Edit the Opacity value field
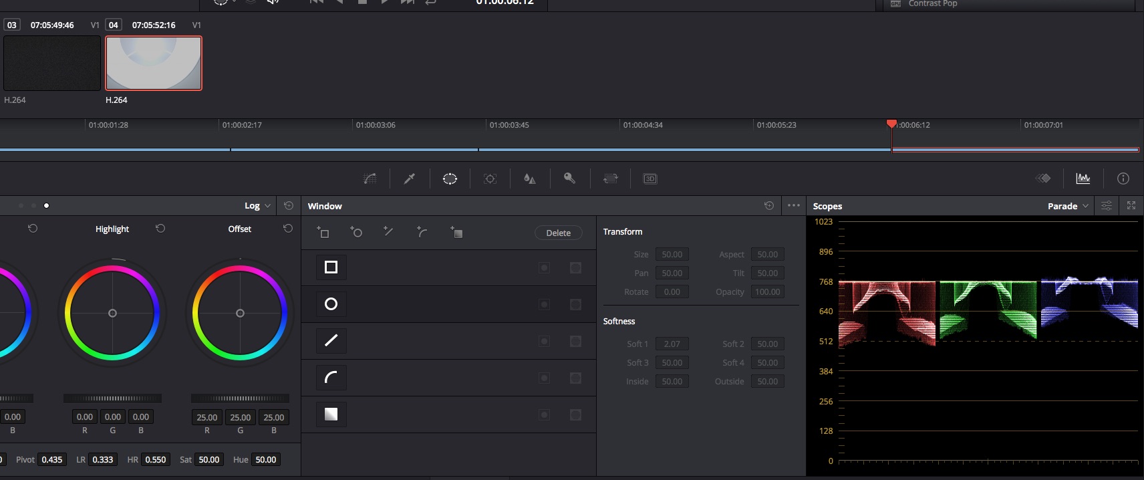Image resolution: width=1144 pixels, height=480 pixels. point(768,291)
